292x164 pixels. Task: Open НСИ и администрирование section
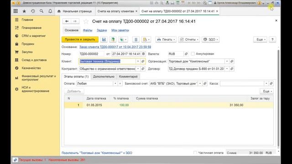pyautogui.click(x=36, y=89)
